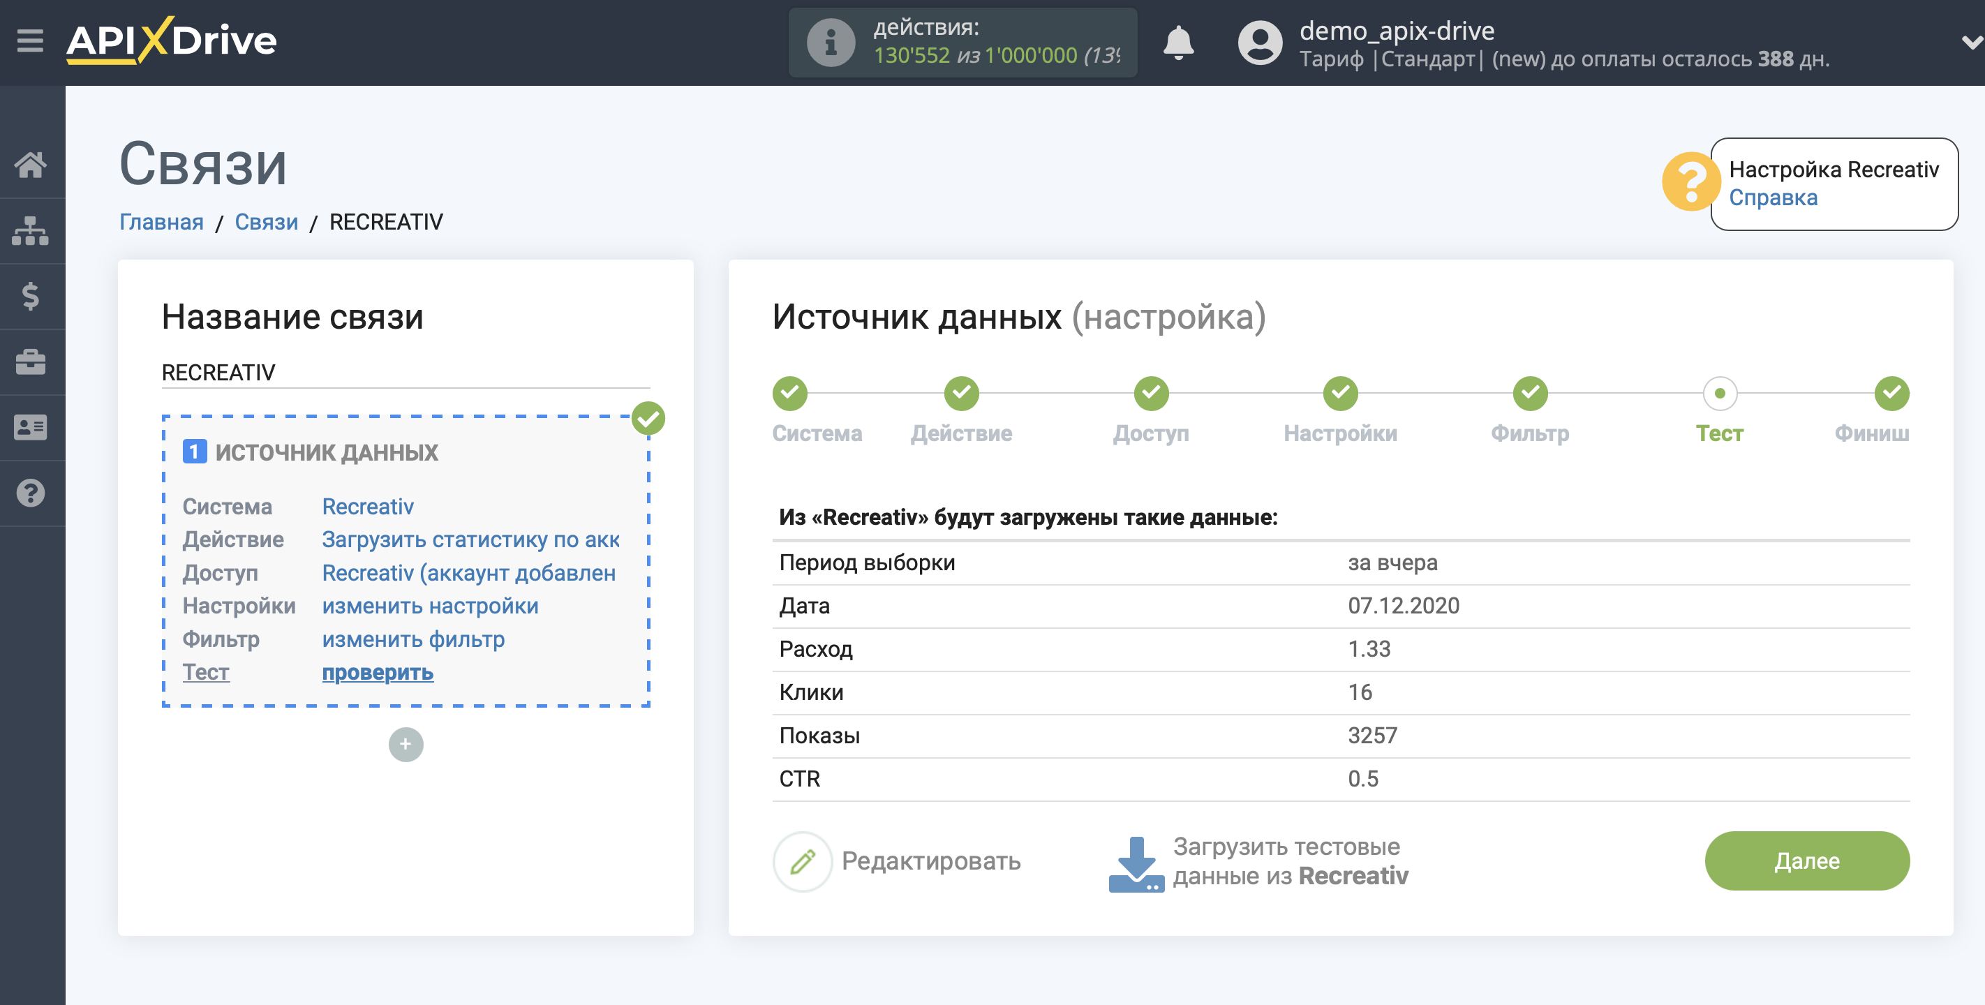Click the Финиш step label
This screenshot has width=1985, height=1005.
(1872, 433)
